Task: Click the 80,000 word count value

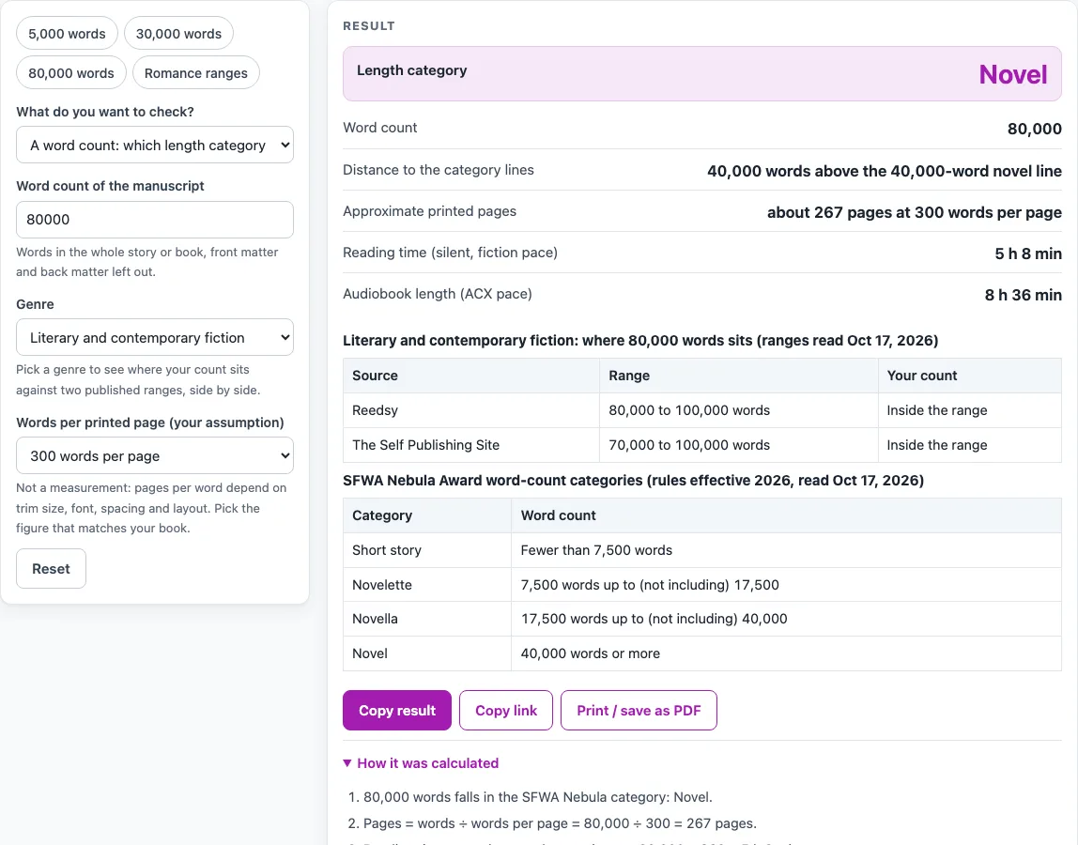Action: point(1035,129)
